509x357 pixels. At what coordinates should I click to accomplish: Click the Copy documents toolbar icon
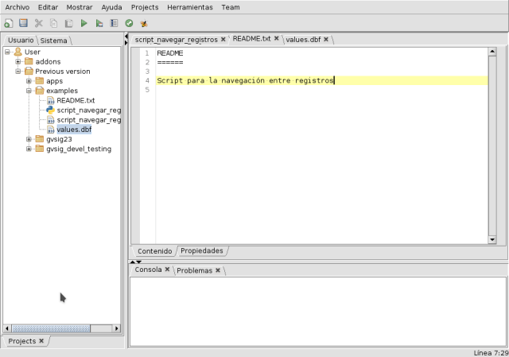tap(53, 23)
